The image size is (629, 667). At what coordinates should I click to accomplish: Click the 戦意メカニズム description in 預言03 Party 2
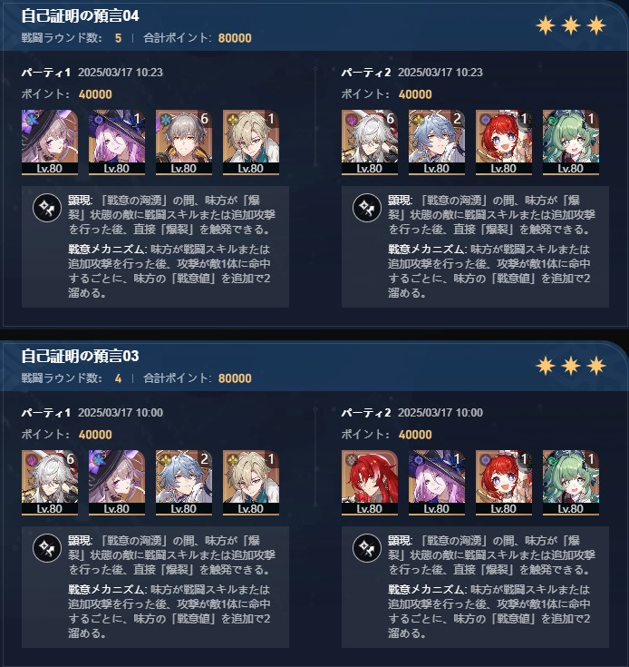click(489, 612)
